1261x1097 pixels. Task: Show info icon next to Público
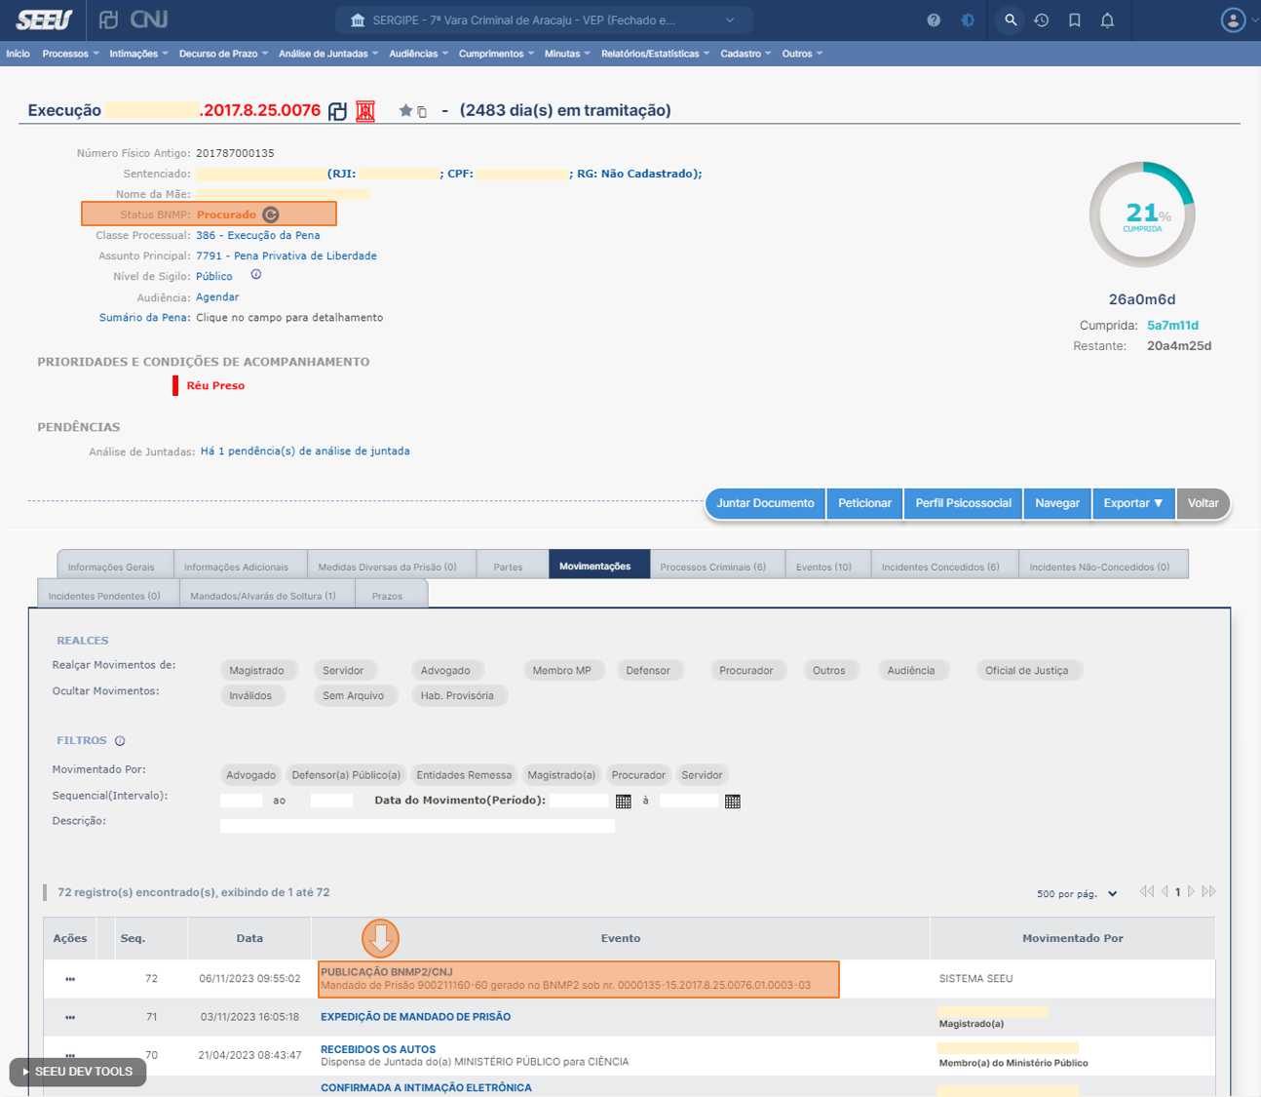tap(255, 275)
